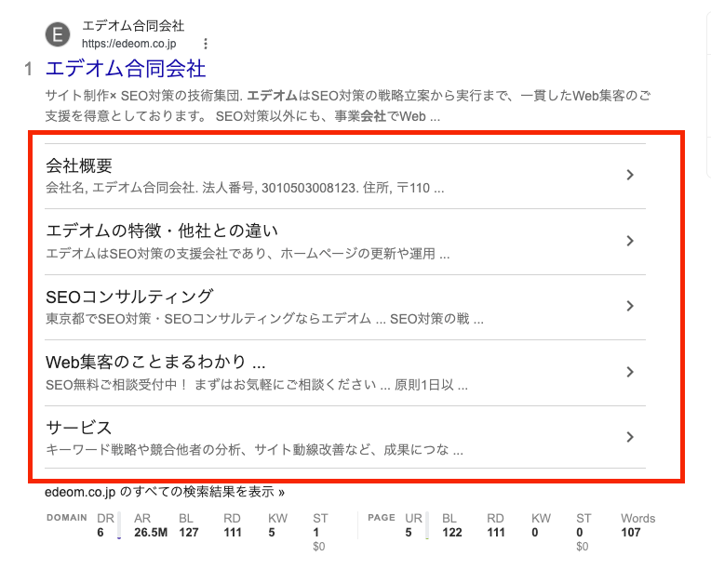
Task: Click the https://edeom.co.jp URL text
Action: 128,44
